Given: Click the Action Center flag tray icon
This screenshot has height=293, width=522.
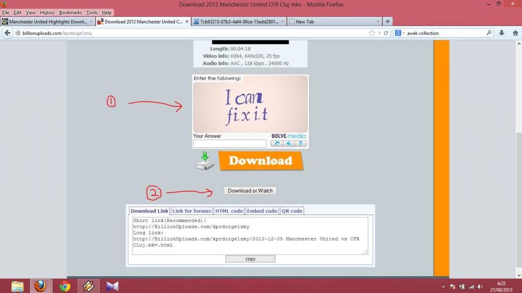Looking at the screenshot, I should pos(453,287).
